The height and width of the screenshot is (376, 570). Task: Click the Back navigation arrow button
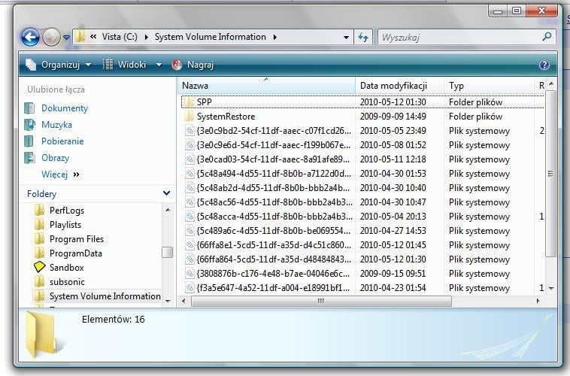30,37
